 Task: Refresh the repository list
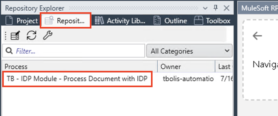coord(32,35)
